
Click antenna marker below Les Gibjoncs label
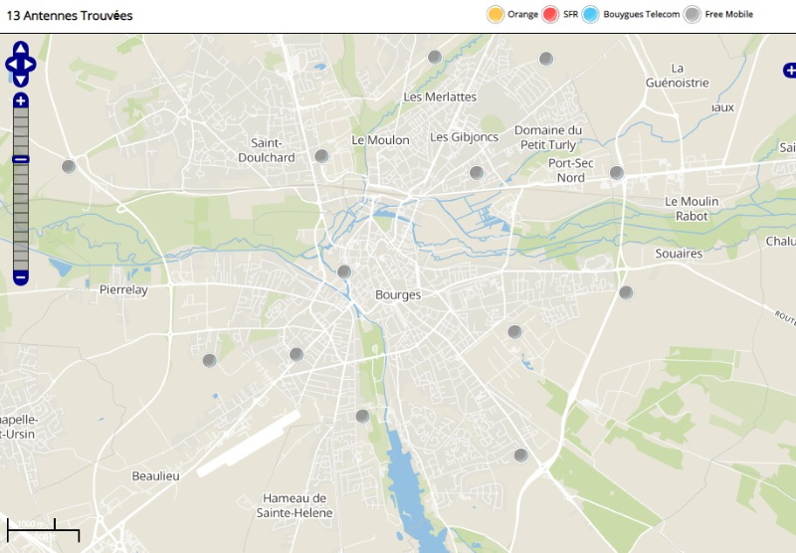pyautogui.click(x=477, y=172)
